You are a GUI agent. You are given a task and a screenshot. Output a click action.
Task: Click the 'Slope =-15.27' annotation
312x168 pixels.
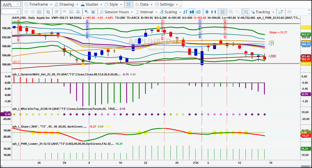point(278,32)
